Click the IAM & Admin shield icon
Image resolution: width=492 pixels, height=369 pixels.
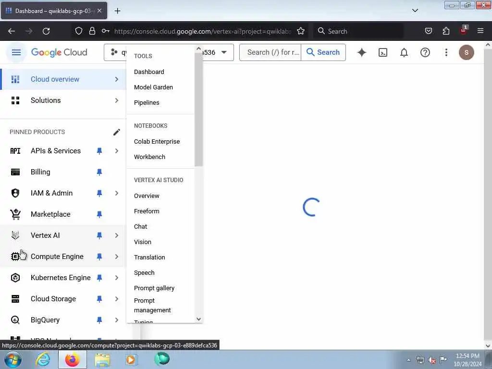(x=15, y=193)
